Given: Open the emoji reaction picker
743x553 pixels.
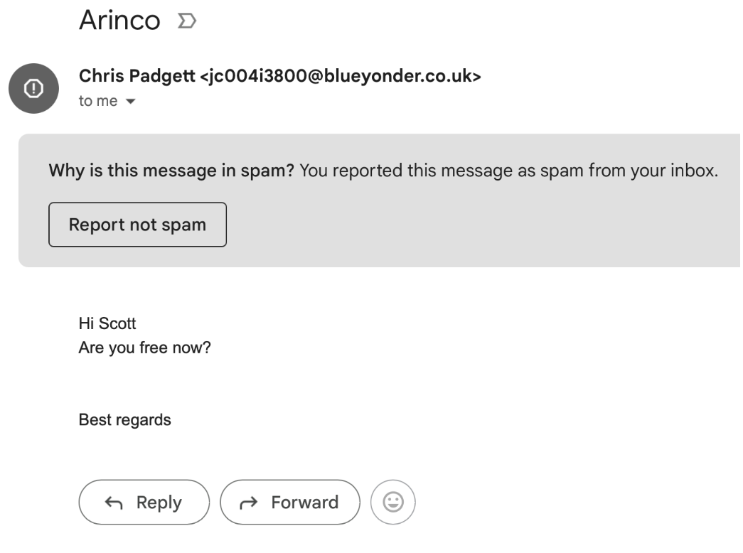Looking at the screenshot, I should click(392, 502).
